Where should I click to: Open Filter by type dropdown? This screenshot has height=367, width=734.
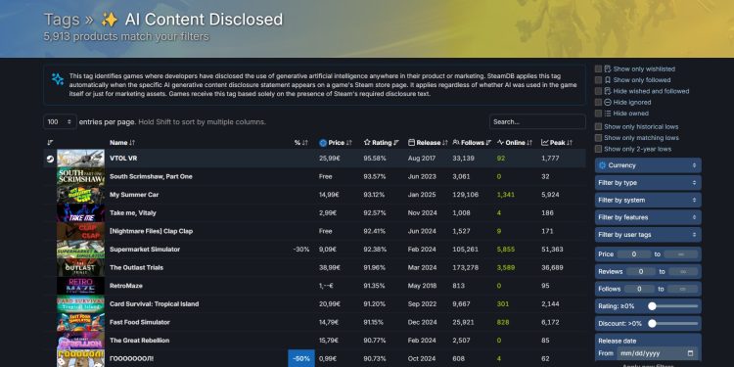click(648, 183)
